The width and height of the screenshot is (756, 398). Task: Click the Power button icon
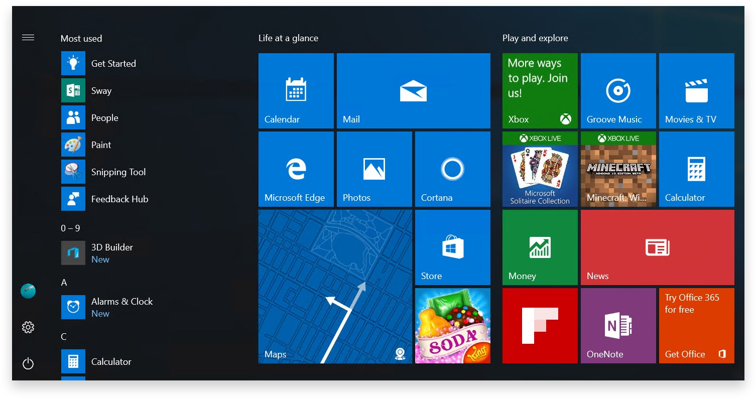coord(28,363)
